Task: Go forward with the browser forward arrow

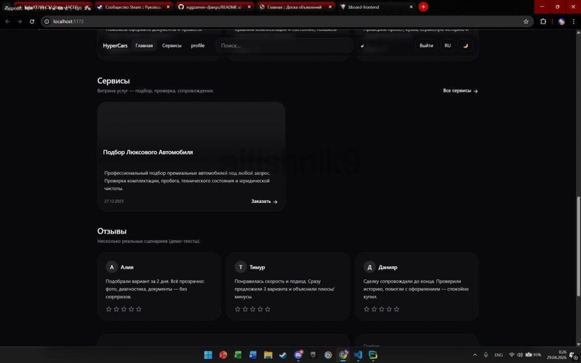Action: (x=20, y=21)
